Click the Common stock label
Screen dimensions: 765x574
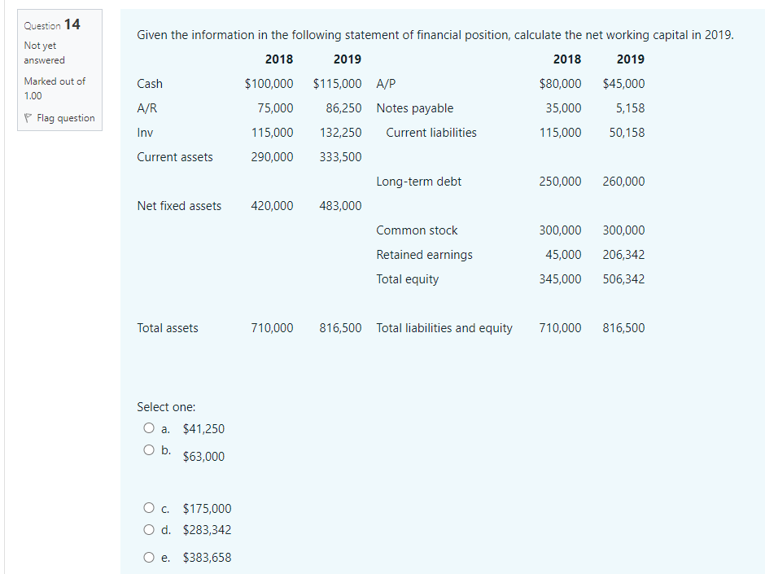(417, 230)
